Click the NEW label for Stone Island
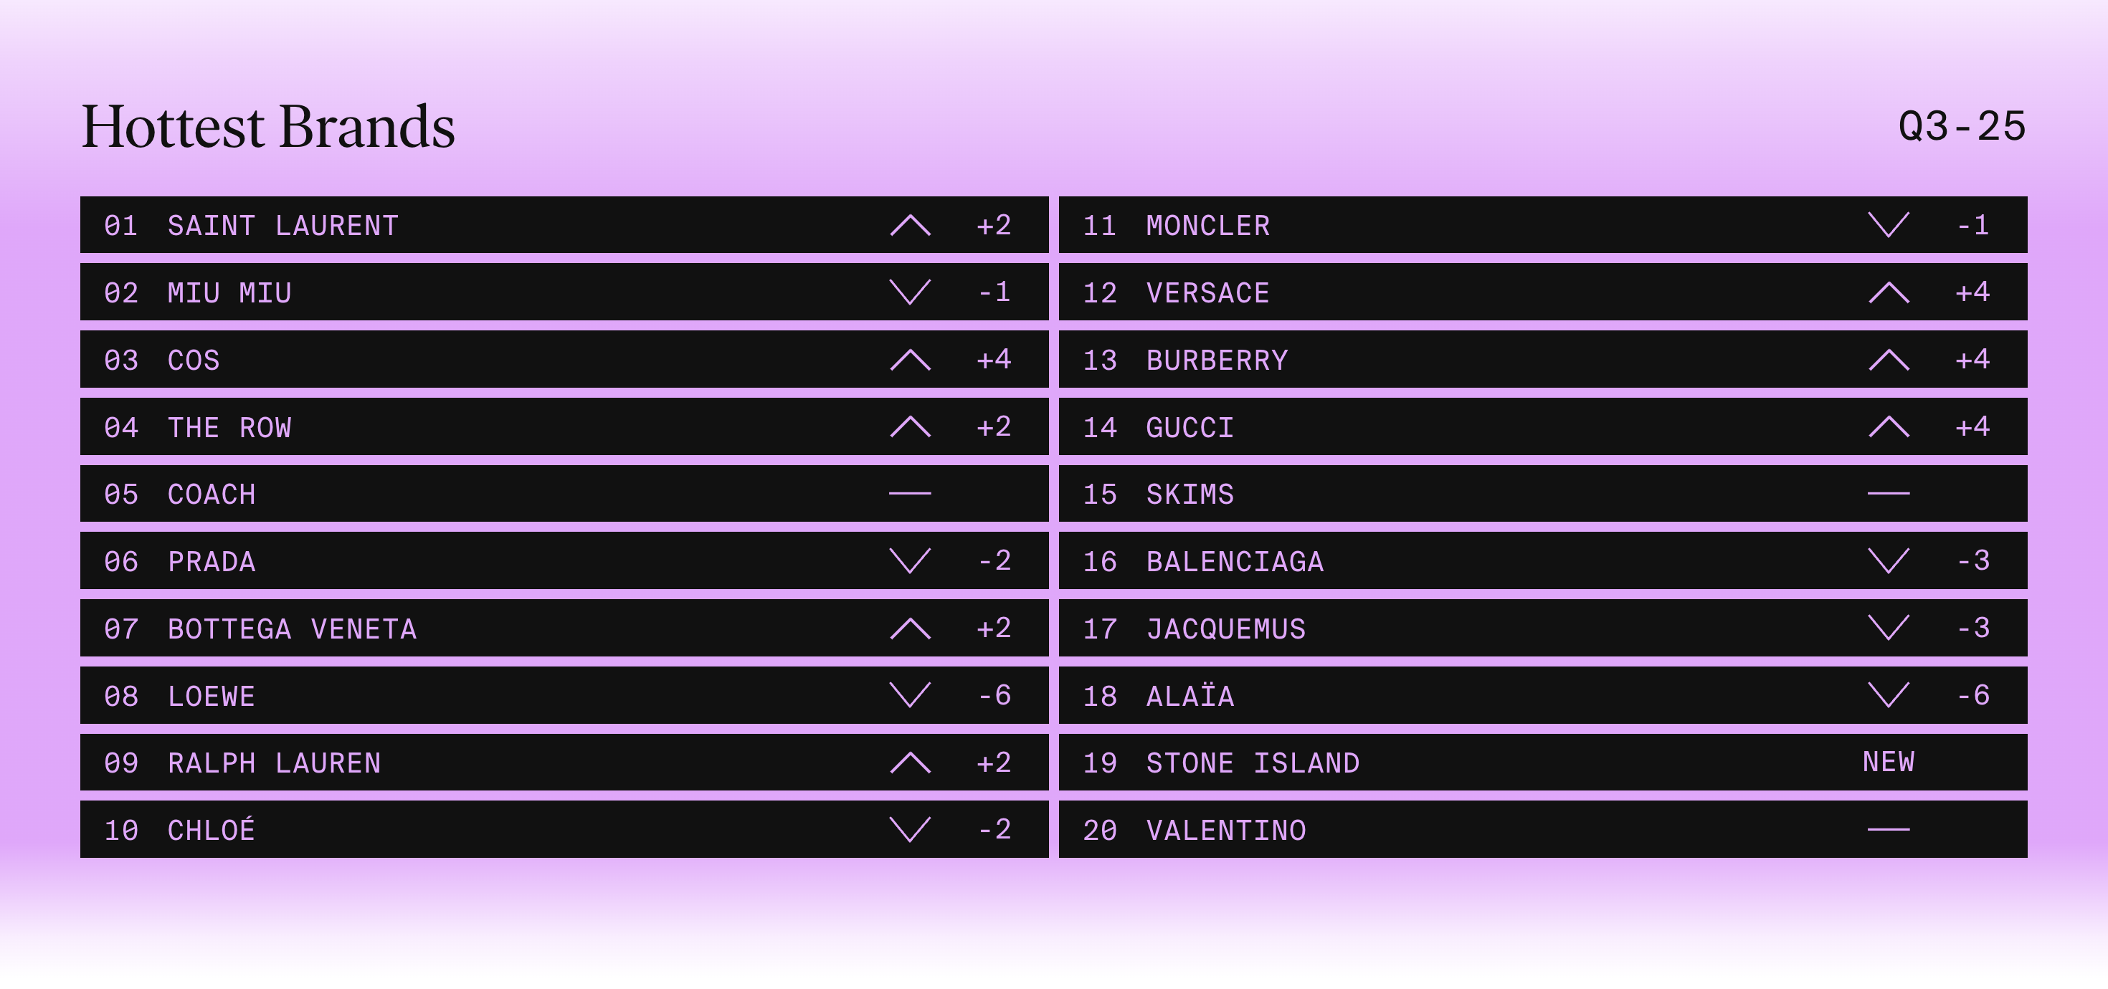Viewport: 2108px width, 989px height. click(x=1889, y=763)
